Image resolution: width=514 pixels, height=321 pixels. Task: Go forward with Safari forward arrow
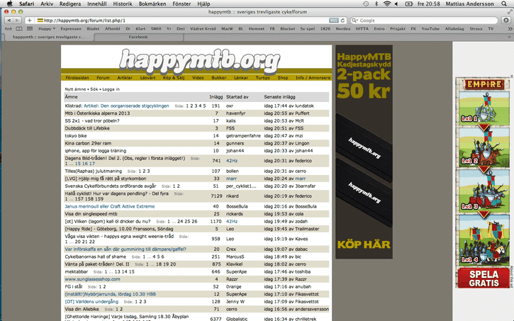pyautogui.click(x=17, y=21)
